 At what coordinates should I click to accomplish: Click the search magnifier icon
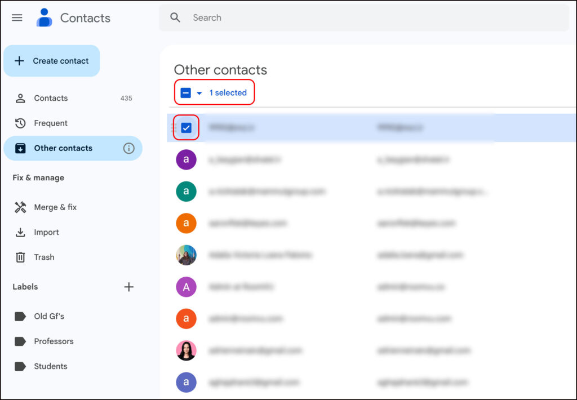pos(175,17)
